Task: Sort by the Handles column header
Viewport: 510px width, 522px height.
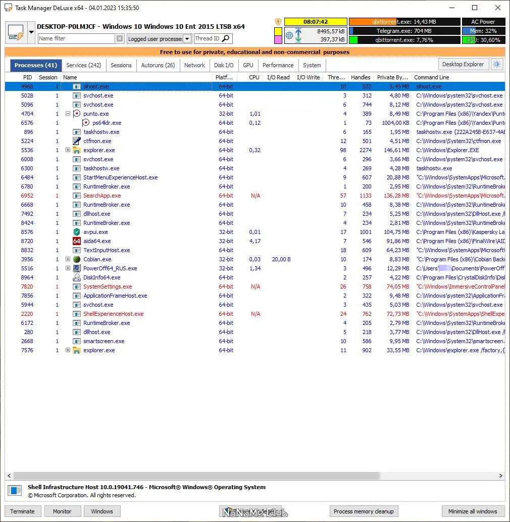Action: (x=361, y=77)
